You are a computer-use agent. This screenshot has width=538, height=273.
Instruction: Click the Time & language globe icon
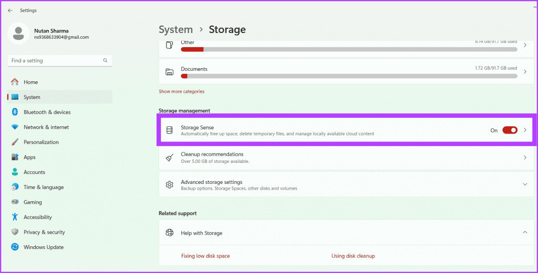pyautogui.click(x=15, y=187)
